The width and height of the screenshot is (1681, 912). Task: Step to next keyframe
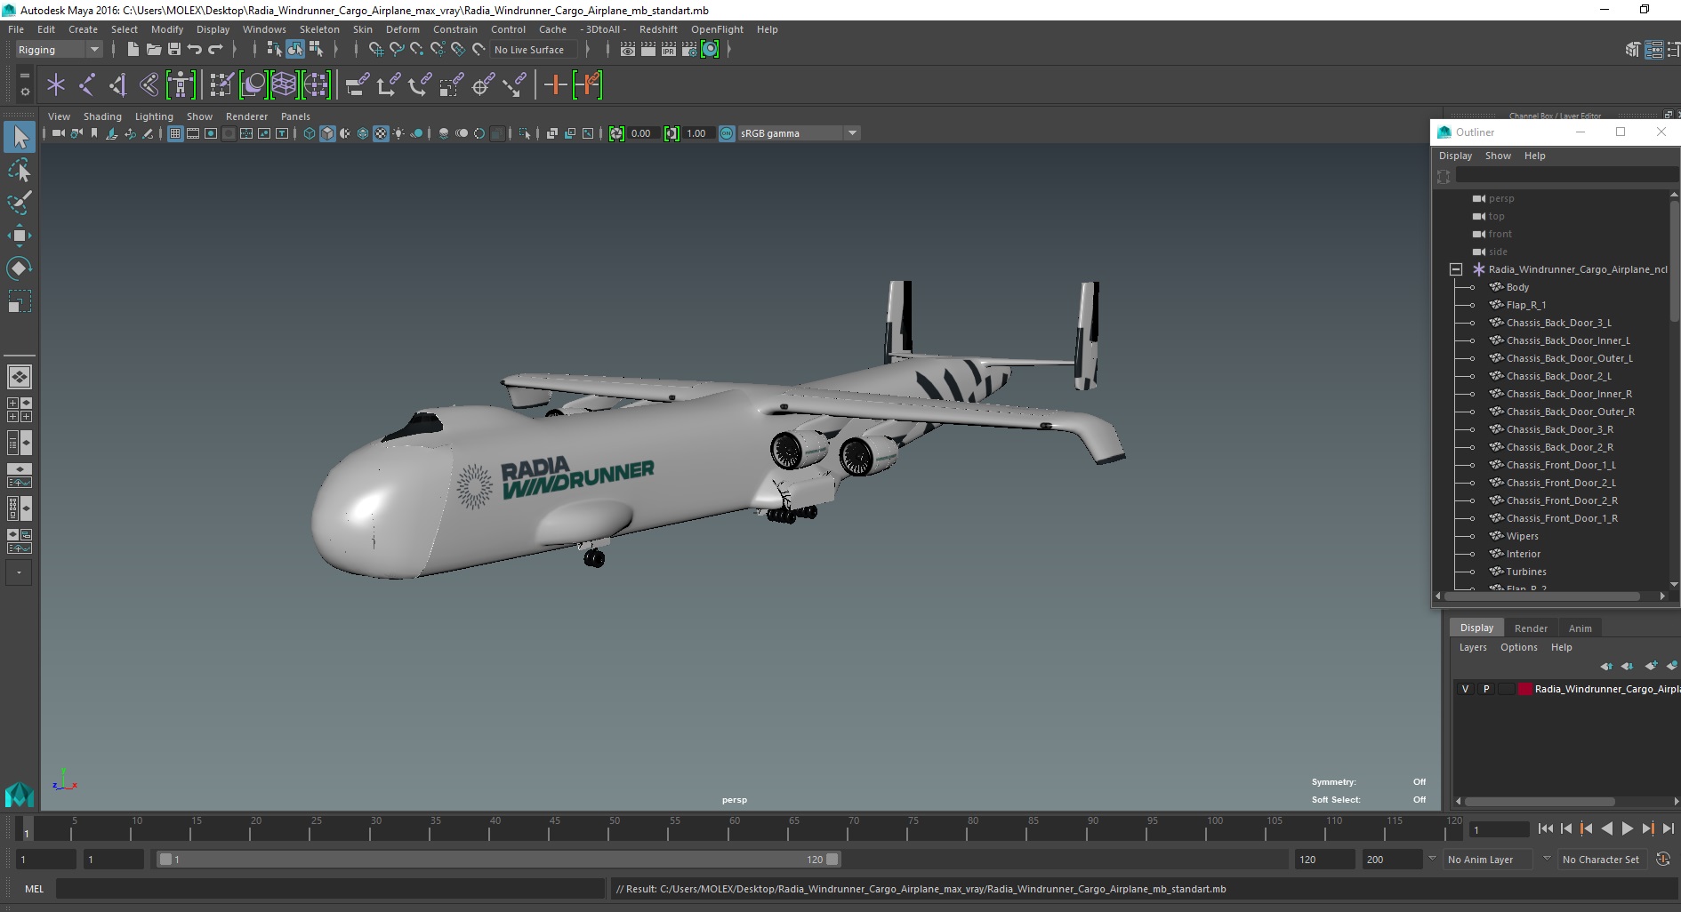click(x=1648, y=828)
